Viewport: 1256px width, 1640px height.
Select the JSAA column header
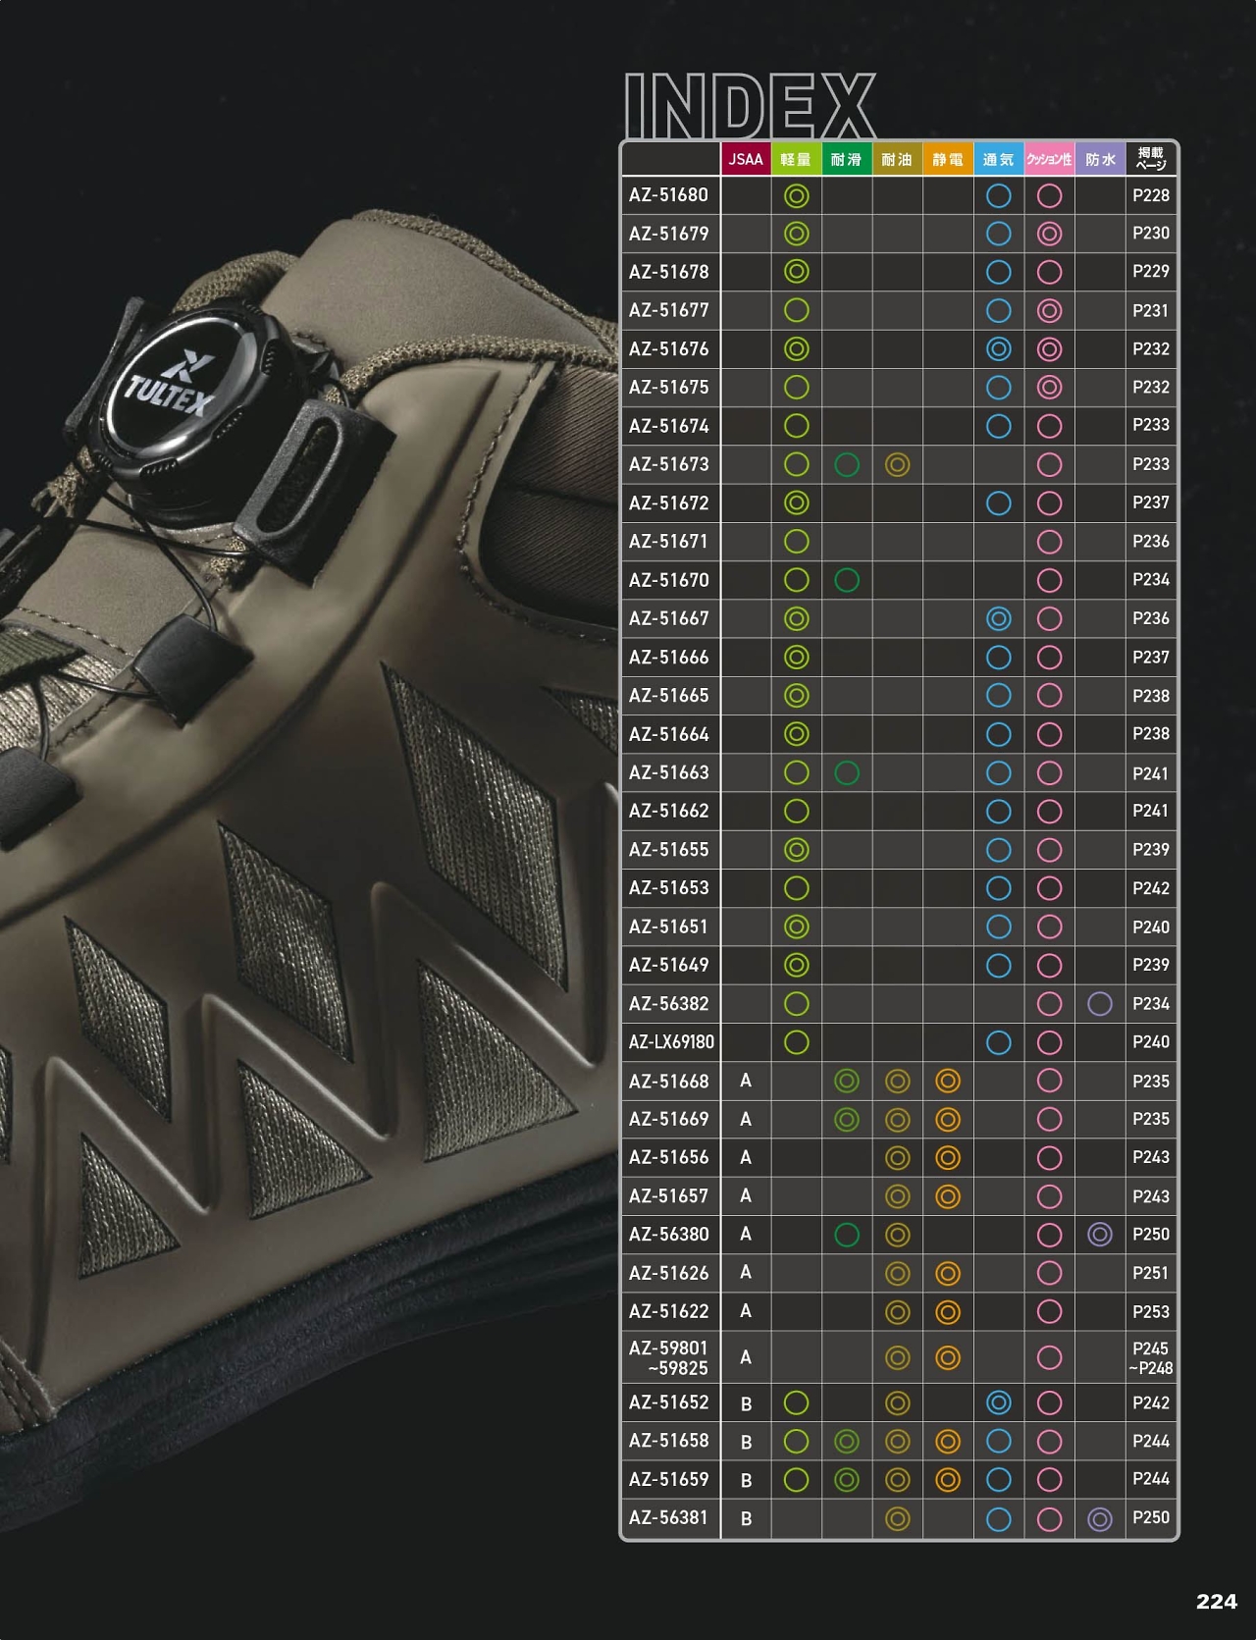pyautogui.click(x=746, y=159)
